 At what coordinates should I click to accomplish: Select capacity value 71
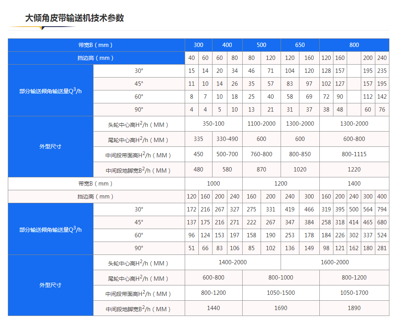click(x=270, y=71)
